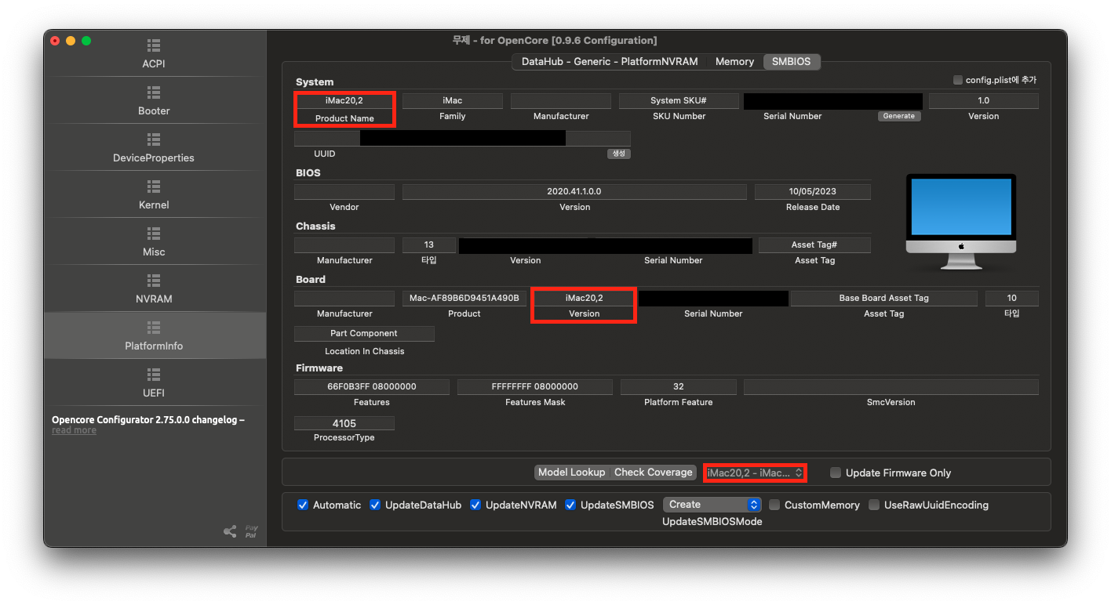The image size is (1111, 605).
Task: Click the ProcessorType field showing 4105
Action: (x=344, y=423)
